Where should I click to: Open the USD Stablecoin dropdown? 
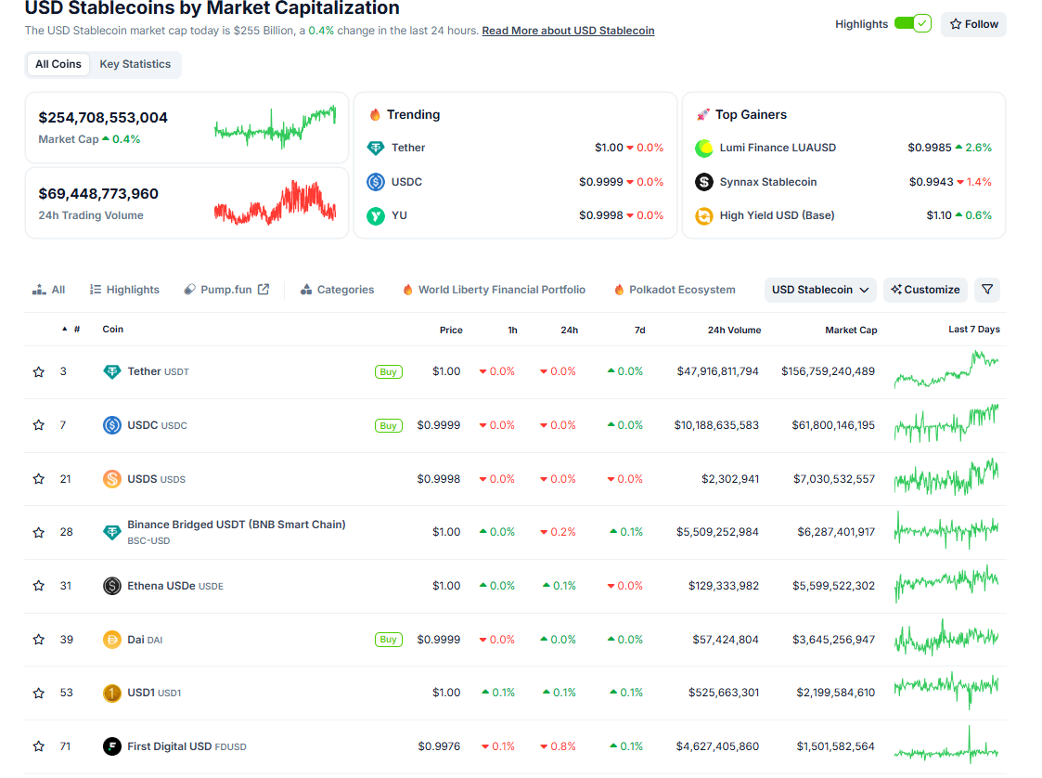coord(820,290)
